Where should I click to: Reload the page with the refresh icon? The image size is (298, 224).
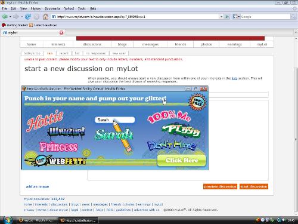point(28,17)
